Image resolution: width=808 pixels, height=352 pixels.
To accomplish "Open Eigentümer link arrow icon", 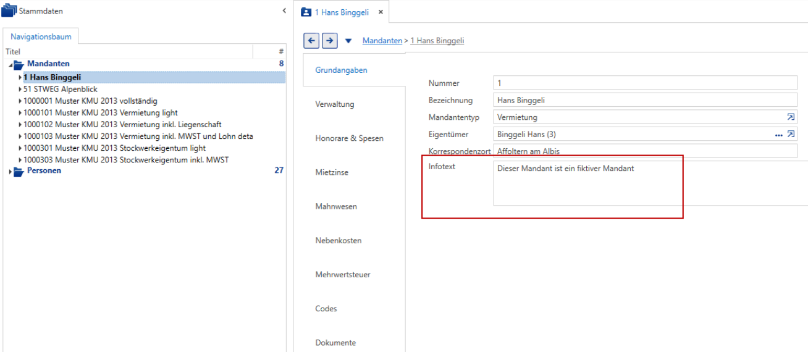I will [791, 134].
